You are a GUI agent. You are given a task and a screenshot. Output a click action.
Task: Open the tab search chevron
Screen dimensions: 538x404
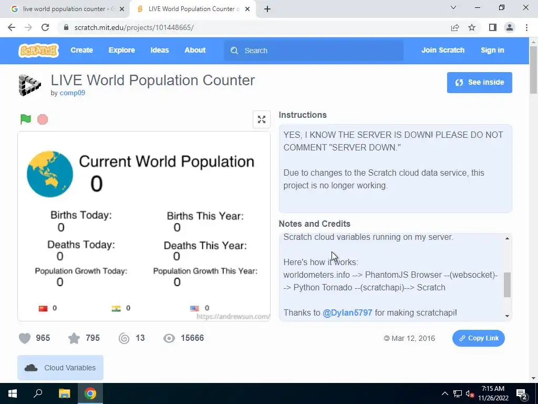[453, 7]
